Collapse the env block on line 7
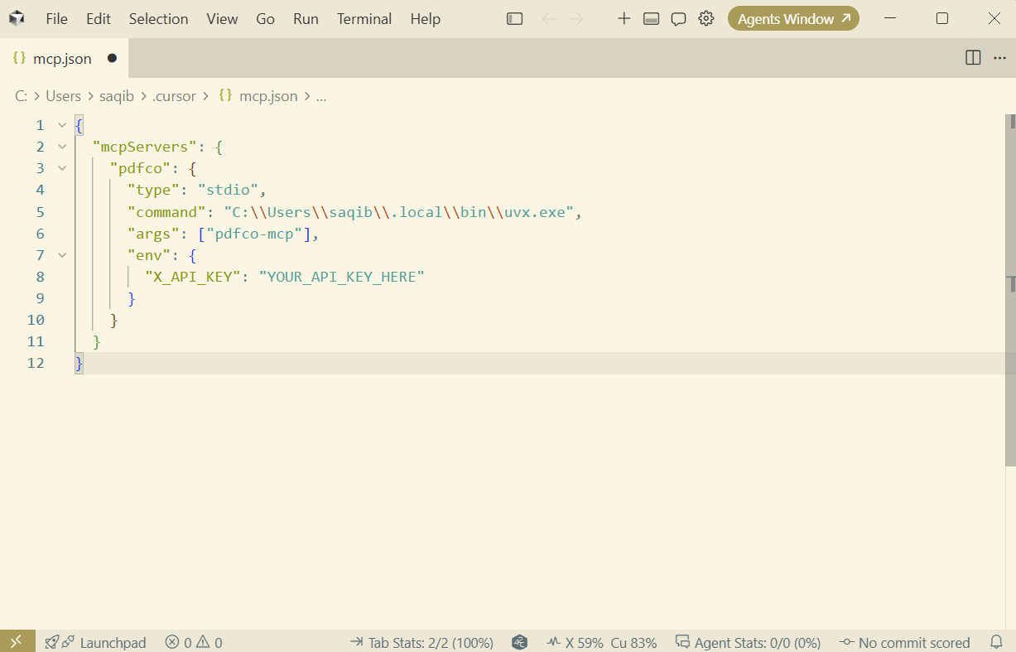The image size is (1016, 652). (61, 255)
